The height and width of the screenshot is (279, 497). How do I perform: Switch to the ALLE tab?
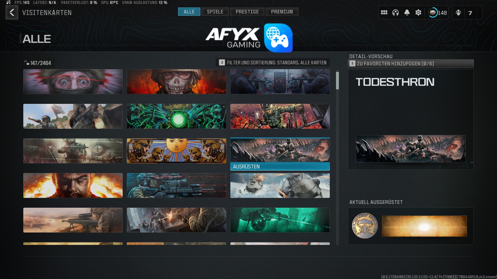coord(189,12)
